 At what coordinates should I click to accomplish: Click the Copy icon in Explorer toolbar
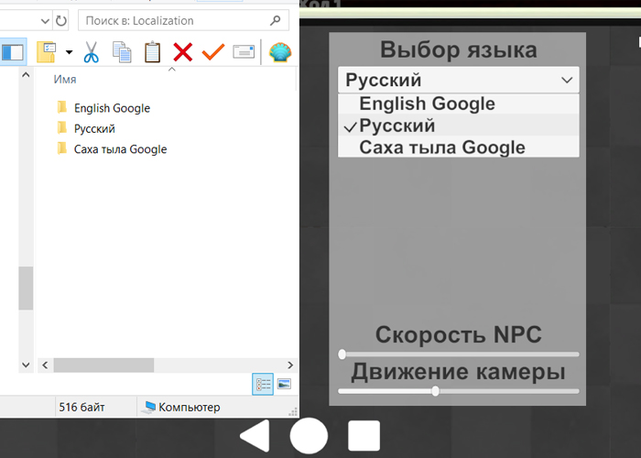click(x=121, y=52)
